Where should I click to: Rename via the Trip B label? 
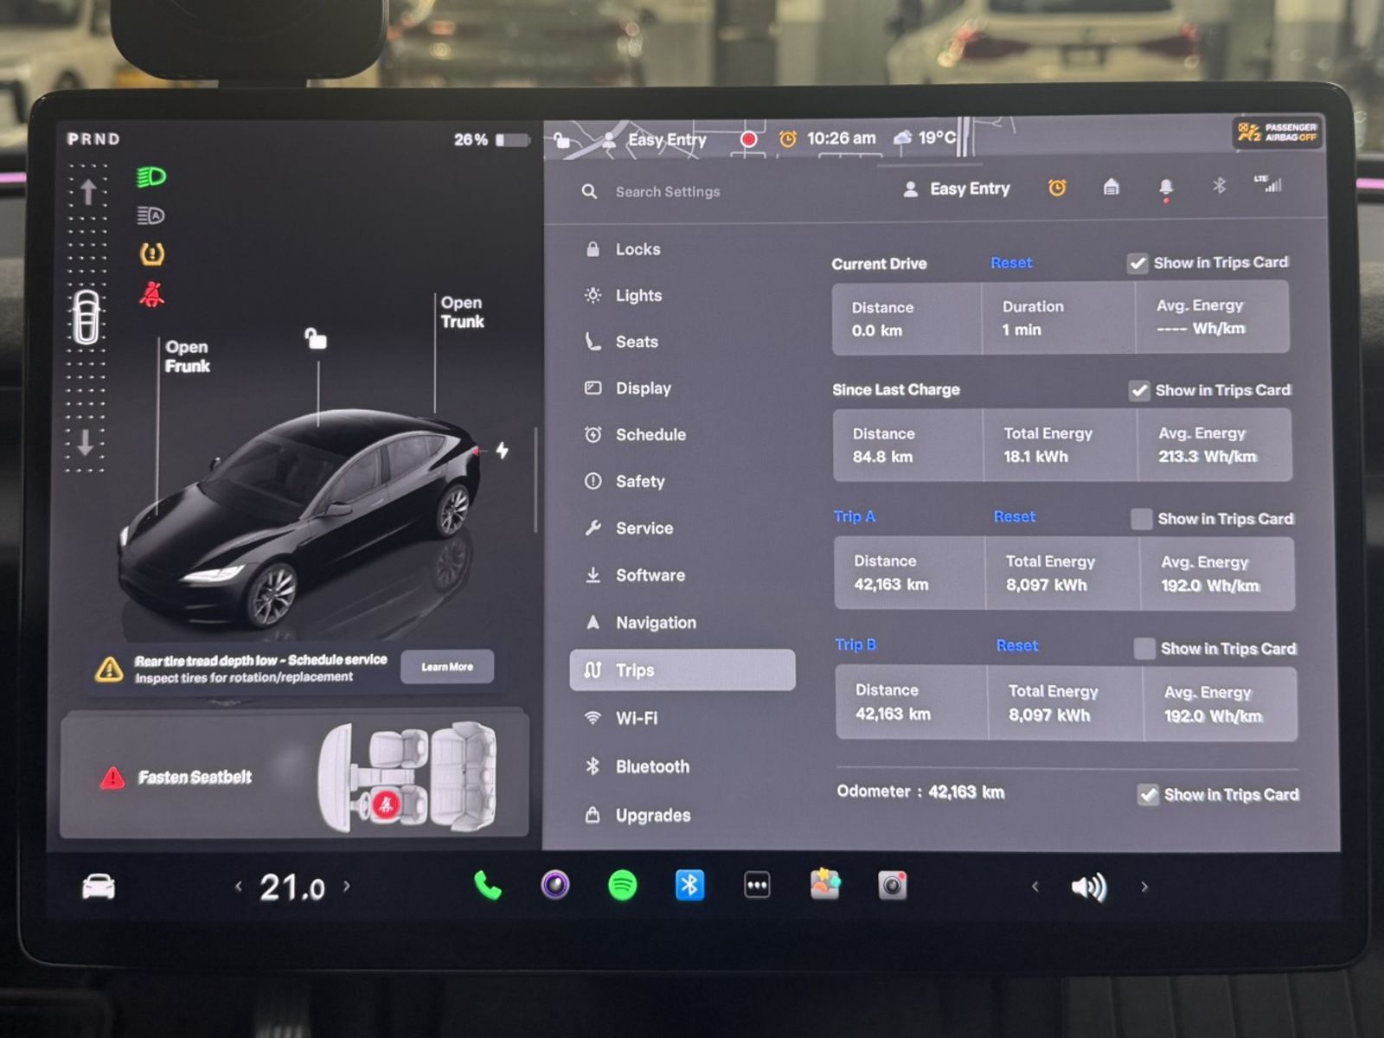[x=855, y=644]
